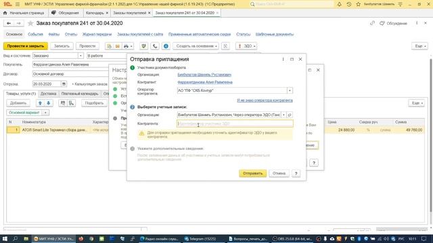Click Отправить button in dialog

[252, 173]
